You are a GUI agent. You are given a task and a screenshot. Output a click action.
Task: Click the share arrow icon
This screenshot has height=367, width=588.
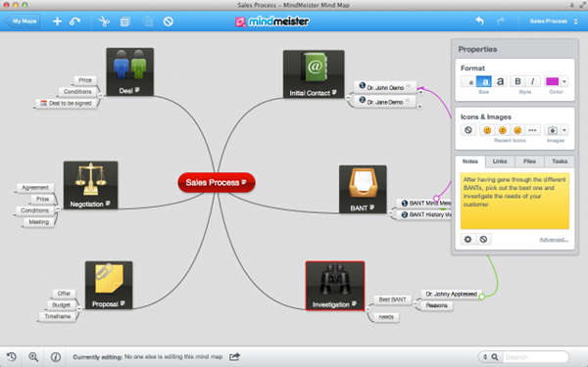click(234, 357)
